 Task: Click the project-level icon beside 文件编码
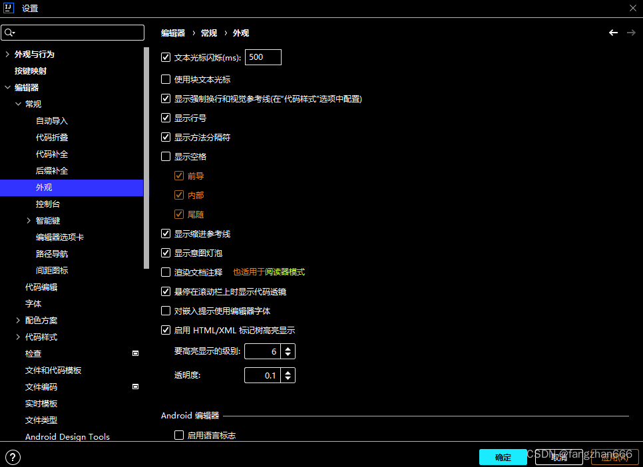(135, 387)
